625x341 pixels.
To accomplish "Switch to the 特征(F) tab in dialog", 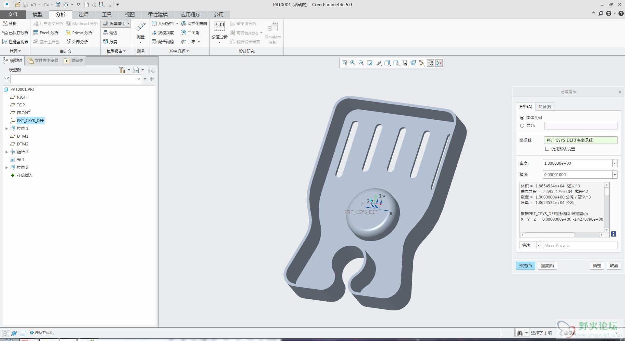I will pos(545,107).
